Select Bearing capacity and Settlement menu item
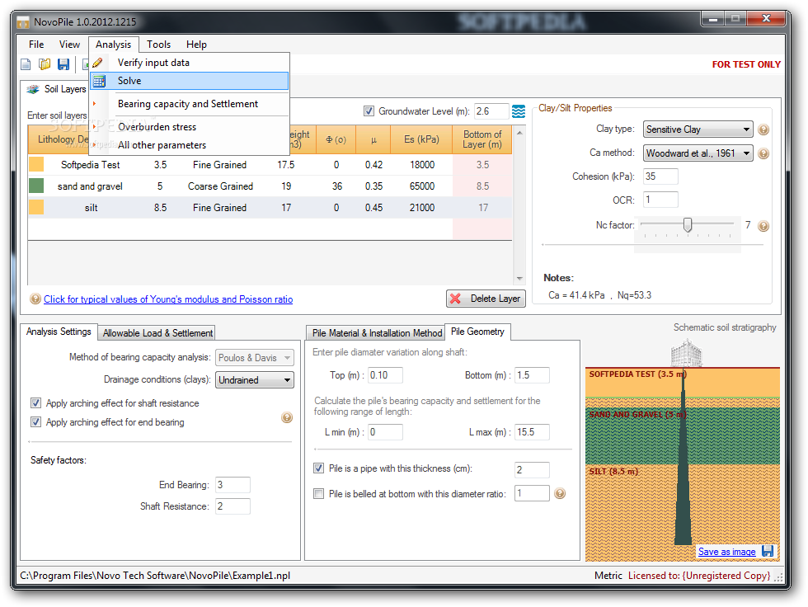Viewport: 808px width, 607px height. pos(189,104)
